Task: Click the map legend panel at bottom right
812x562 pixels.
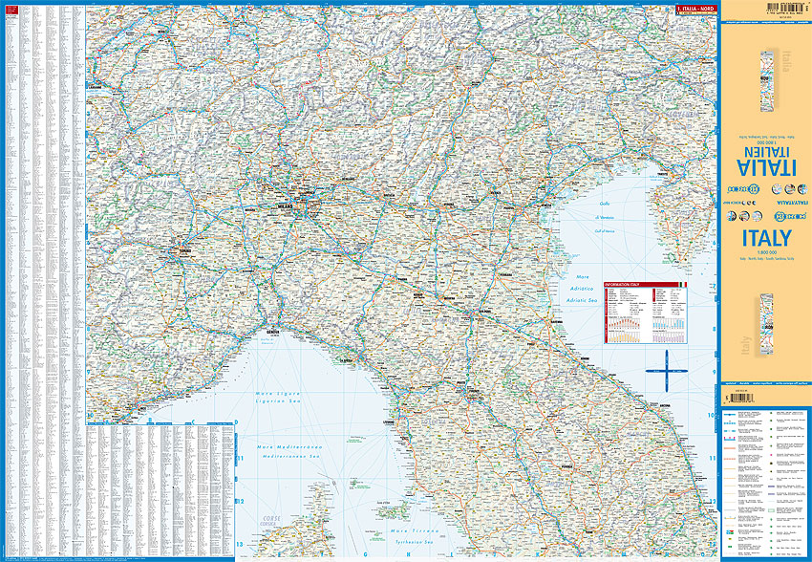Action: pos(765,476)
